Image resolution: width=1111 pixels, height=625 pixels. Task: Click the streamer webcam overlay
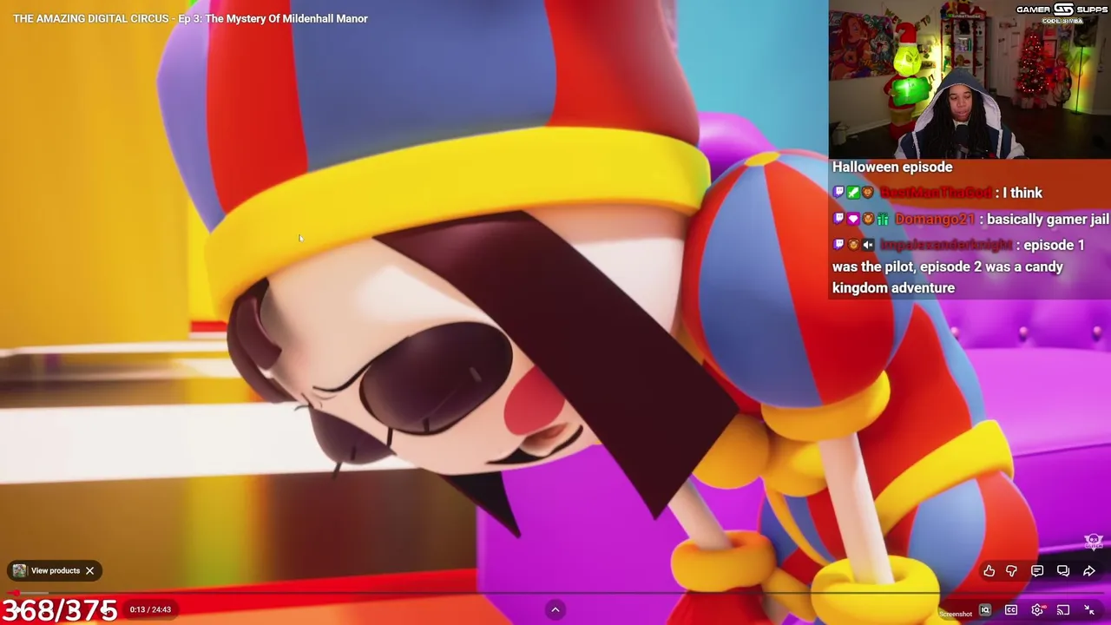click(970, 80)
